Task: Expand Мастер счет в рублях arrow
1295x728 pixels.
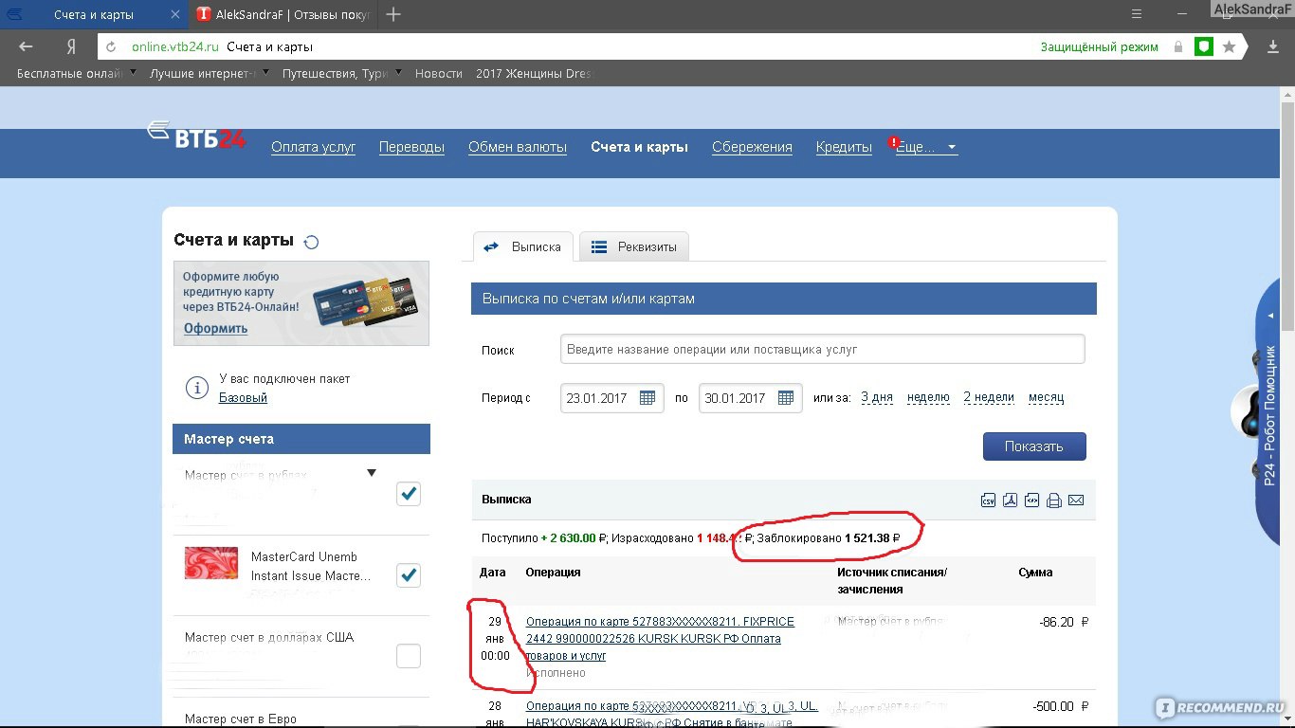Action: [x=372, y=473]
